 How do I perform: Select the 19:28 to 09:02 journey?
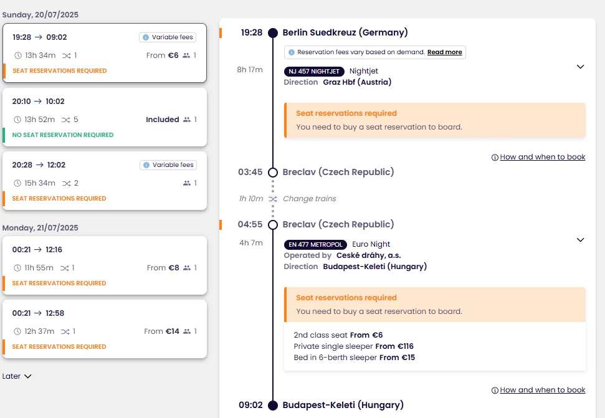click(x=104, y=53)
